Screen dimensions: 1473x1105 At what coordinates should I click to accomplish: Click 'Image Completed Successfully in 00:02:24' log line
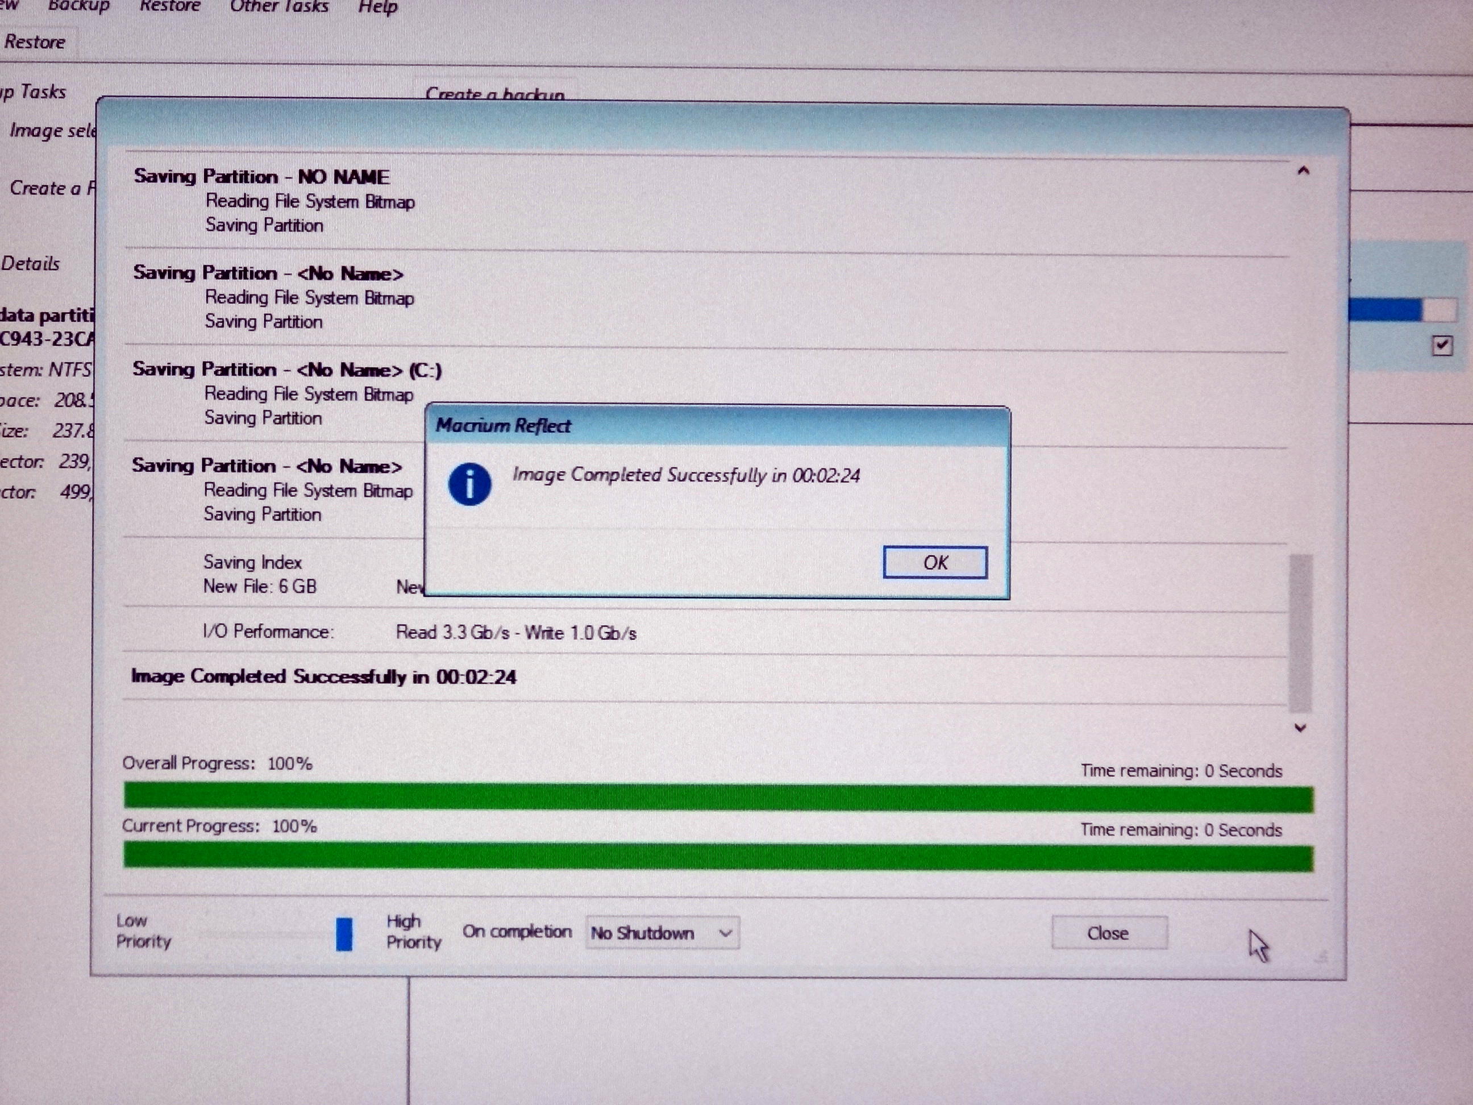click(x=323, y=677)
